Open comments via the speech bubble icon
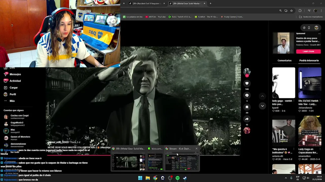Image resolution: width=325 pixels, height=182 pixels. 247,95
